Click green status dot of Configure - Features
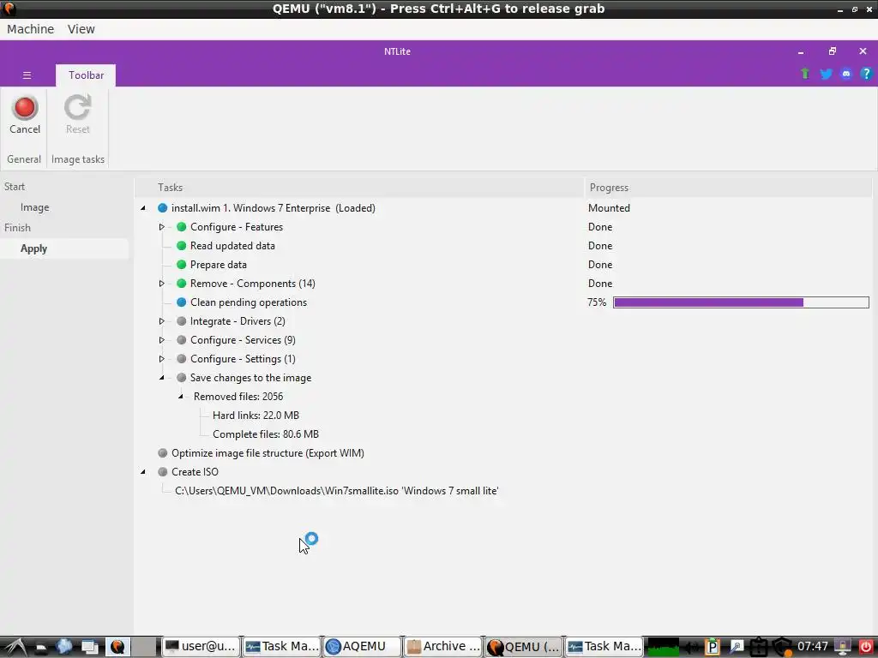Image resolution: width=878 pixels, height=658 pixels. (x=182, y=227)
